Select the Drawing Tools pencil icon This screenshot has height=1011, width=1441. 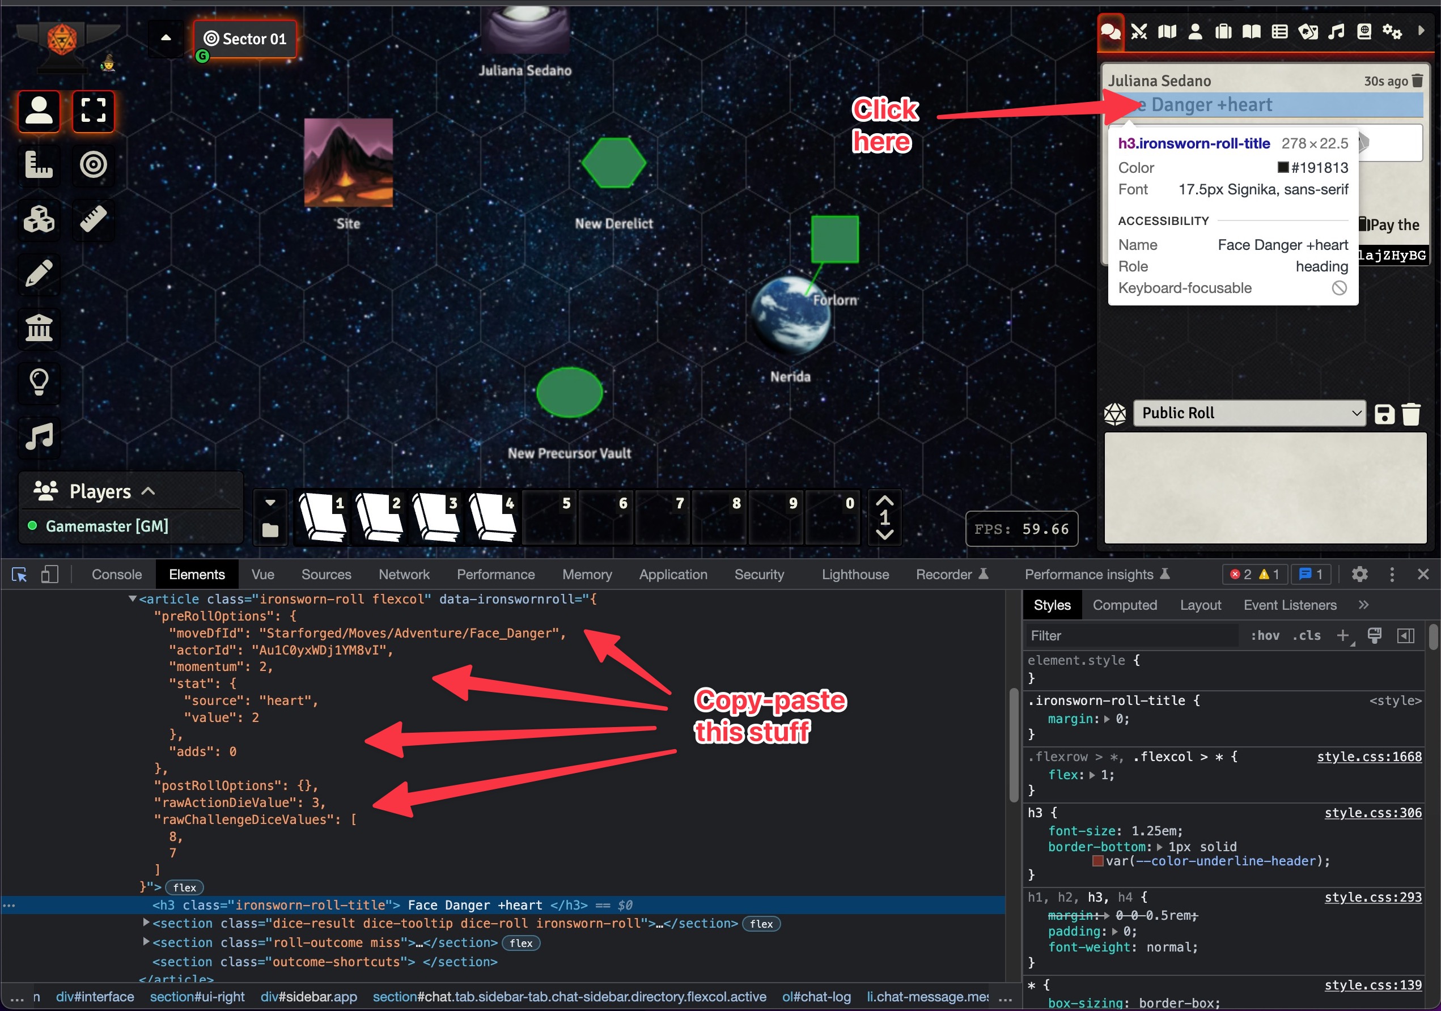(39, 274)
